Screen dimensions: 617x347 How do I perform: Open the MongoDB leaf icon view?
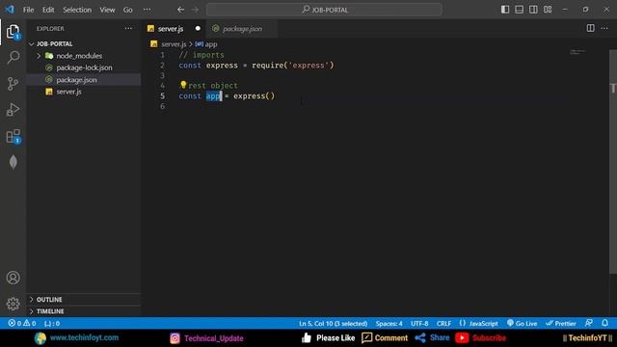point(13,162)
